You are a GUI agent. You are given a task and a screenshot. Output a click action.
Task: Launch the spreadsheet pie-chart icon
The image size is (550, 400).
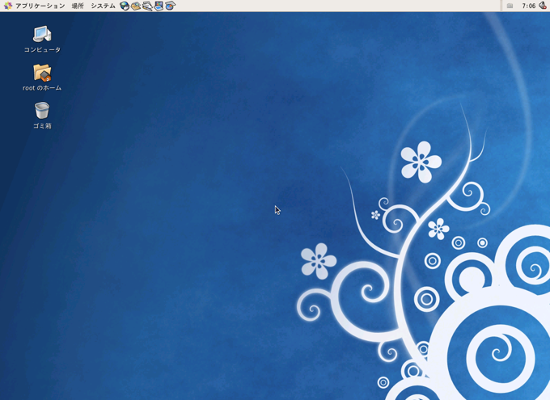click(x=170, y=6)
